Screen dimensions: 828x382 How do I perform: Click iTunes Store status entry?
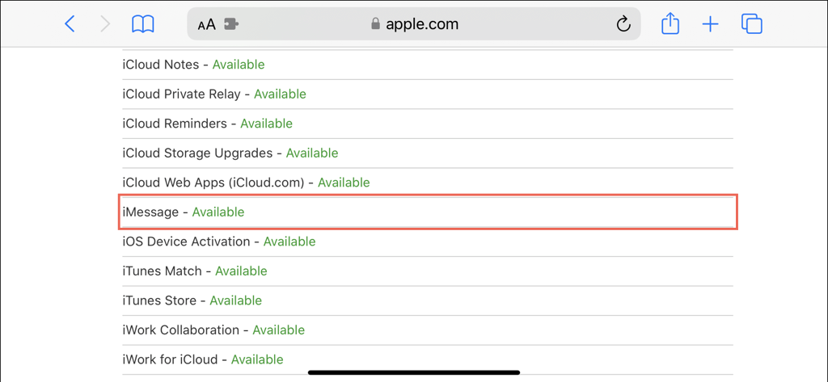(x=427, y=300)
